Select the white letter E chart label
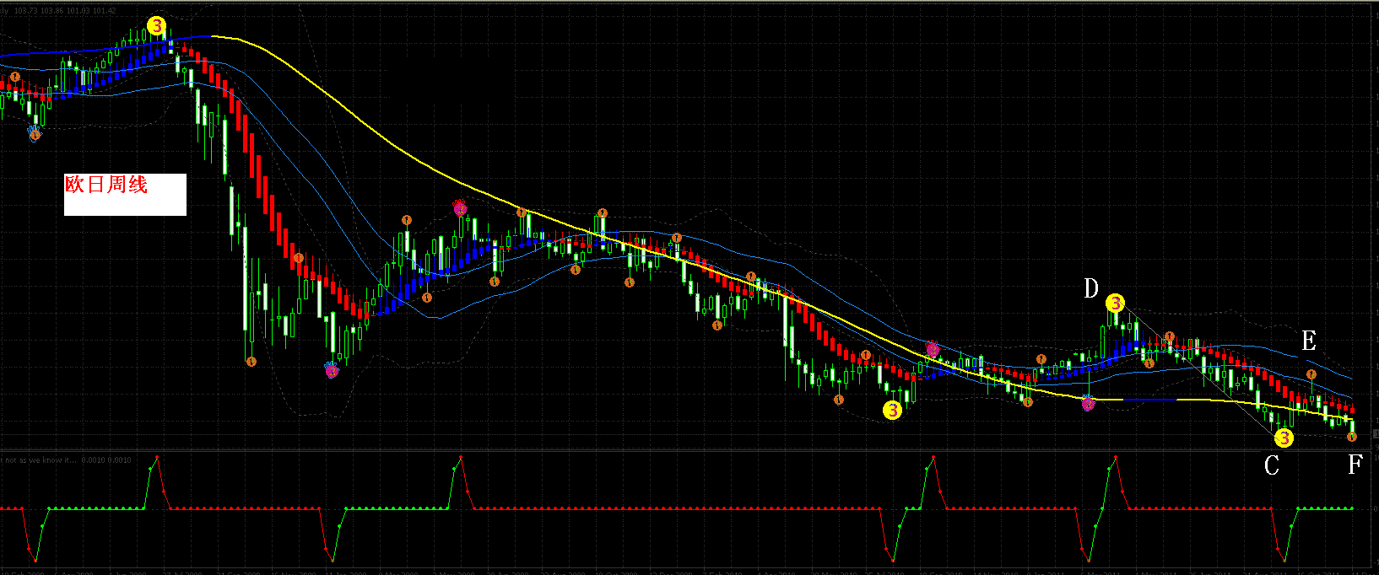This screenshot has height=575, width=1379. (1308, 341)
